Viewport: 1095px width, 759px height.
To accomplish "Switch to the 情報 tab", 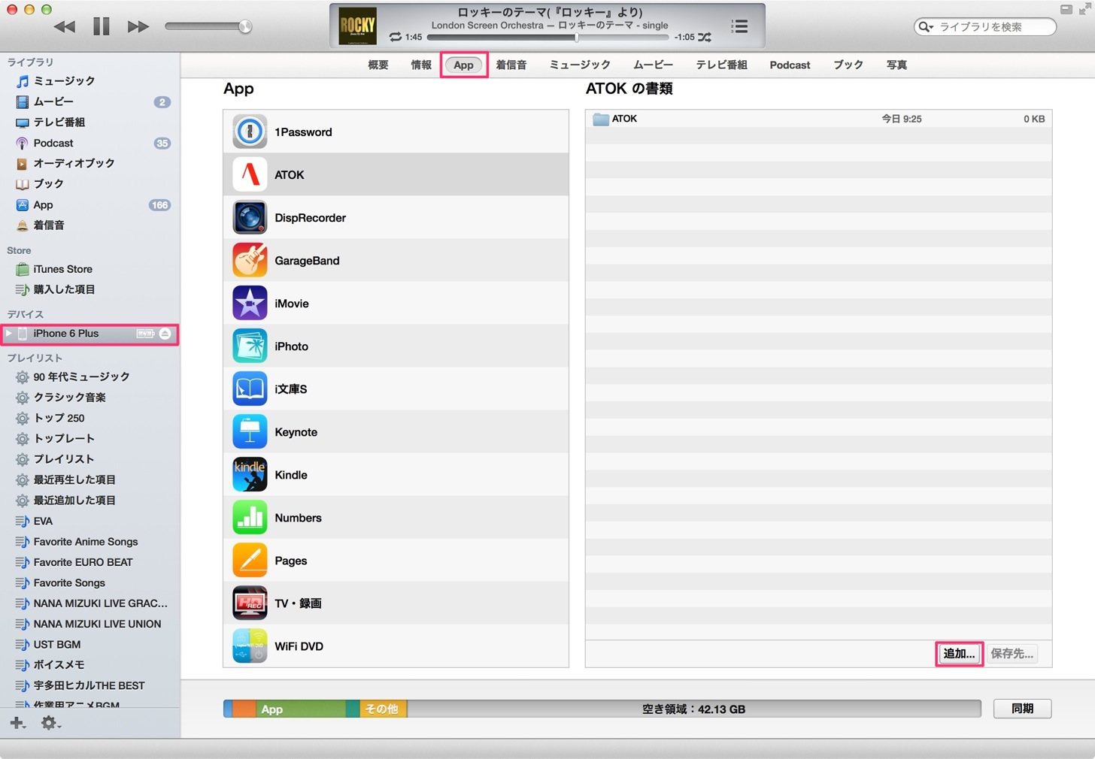I will point(421,65).
